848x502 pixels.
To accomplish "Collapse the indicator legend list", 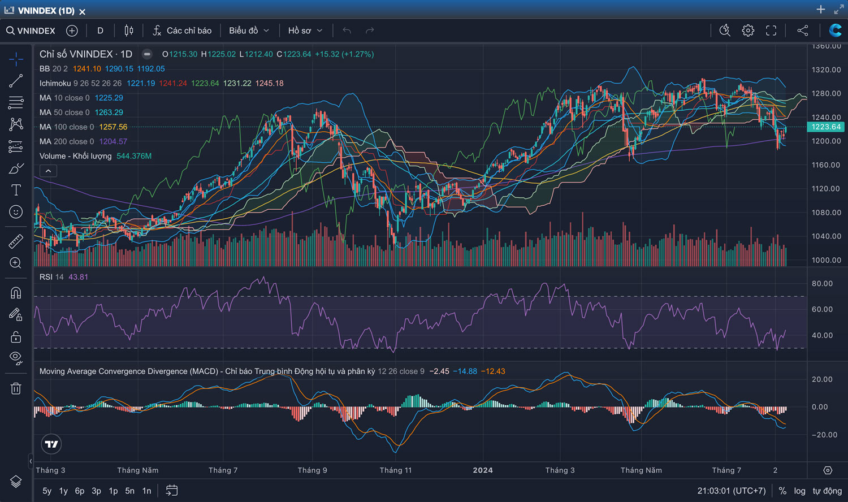I will tap(48, 171).
